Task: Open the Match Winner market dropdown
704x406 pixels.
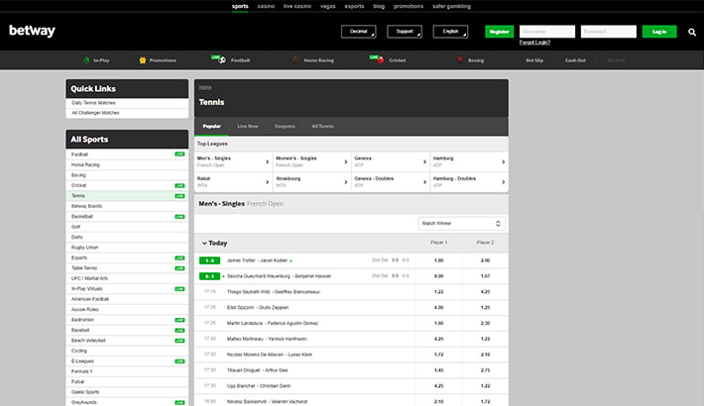Action: click(461, 224)
